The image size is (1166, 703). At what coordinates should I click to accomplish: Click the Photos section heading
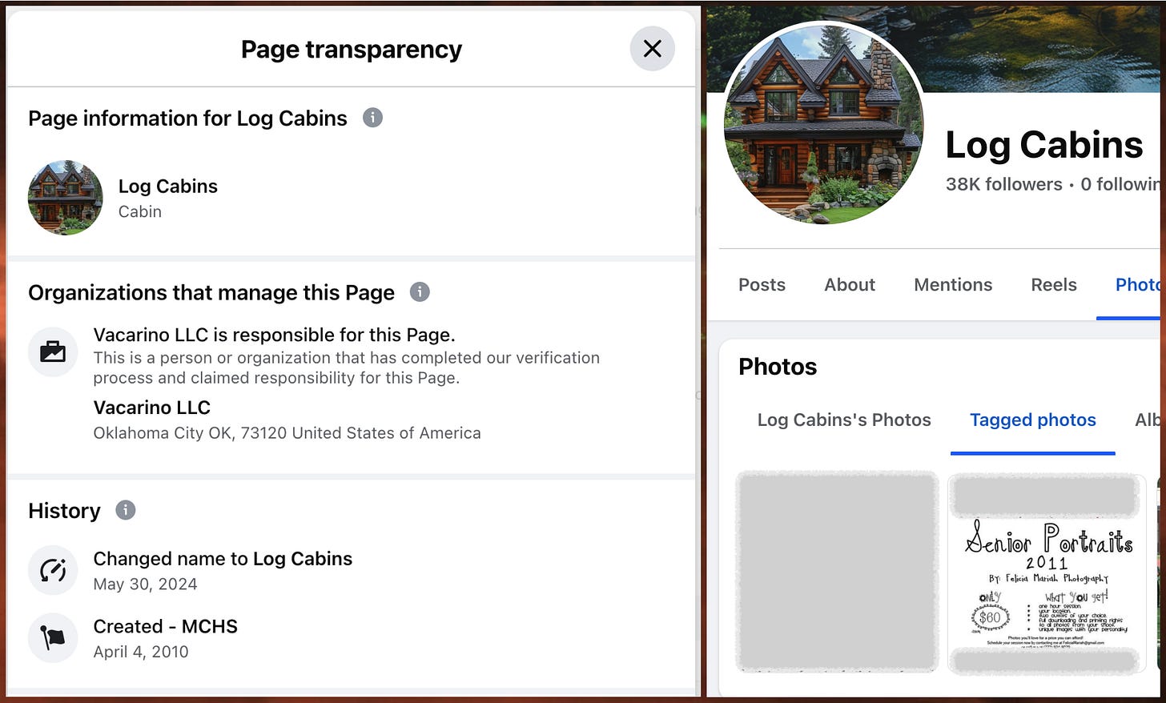coord(777,366)
